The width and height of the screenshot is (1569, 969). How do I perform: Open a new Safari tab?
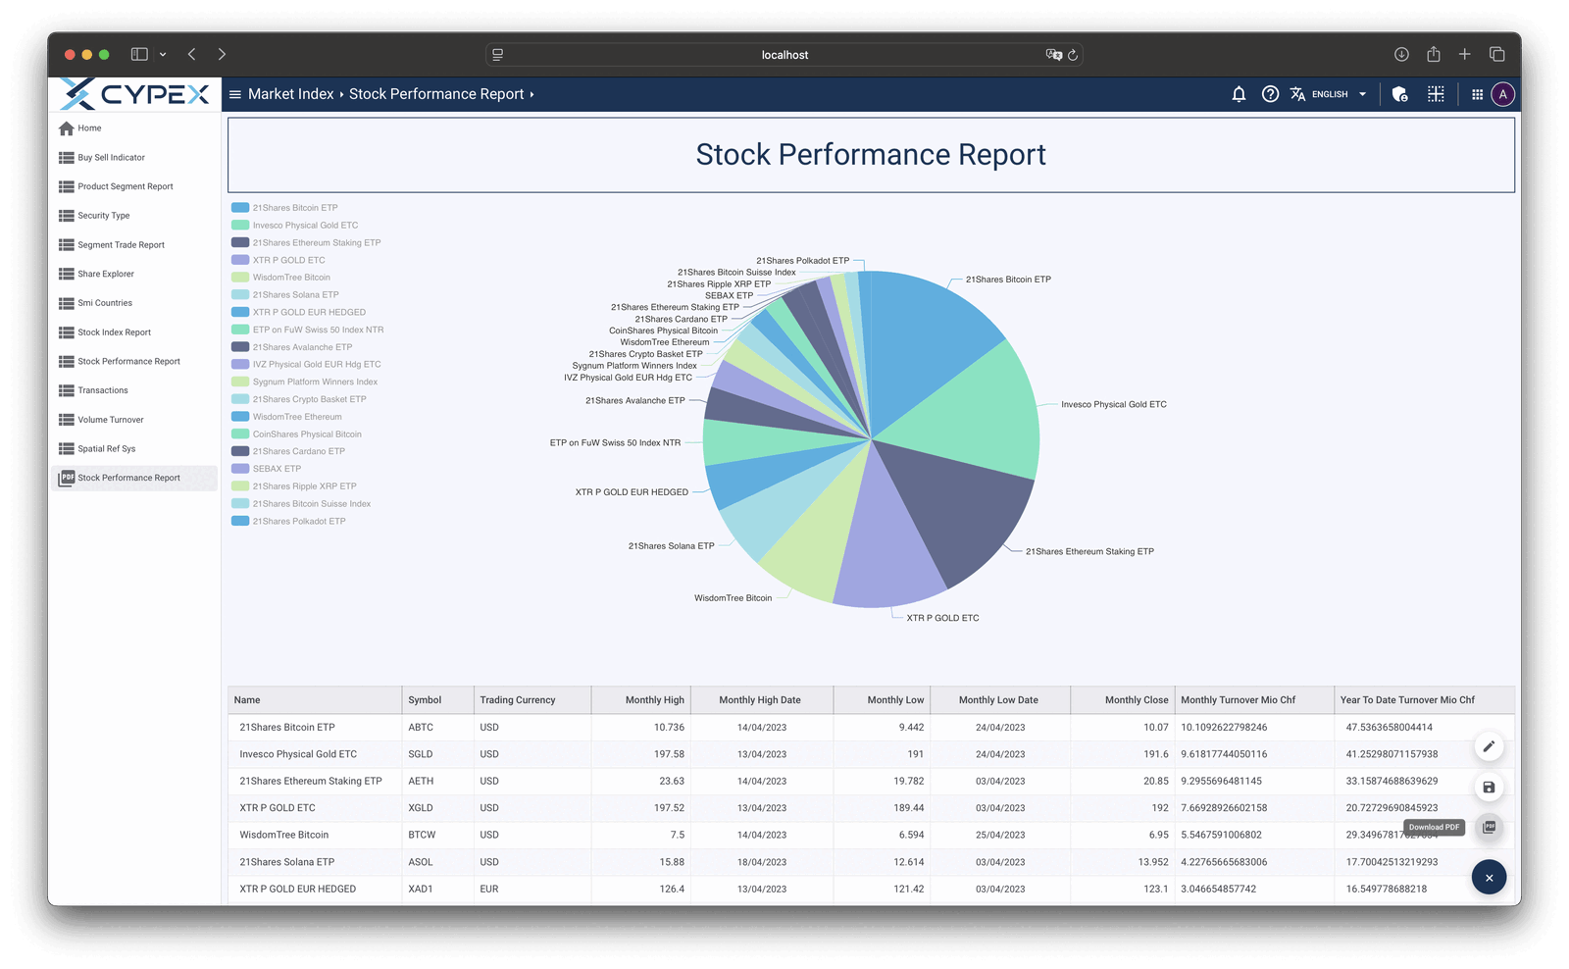coord(1465,55)
